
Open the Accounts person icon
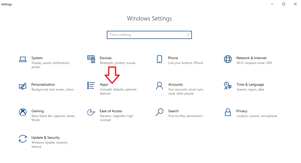pyautogui.click(x=159, y=86)
